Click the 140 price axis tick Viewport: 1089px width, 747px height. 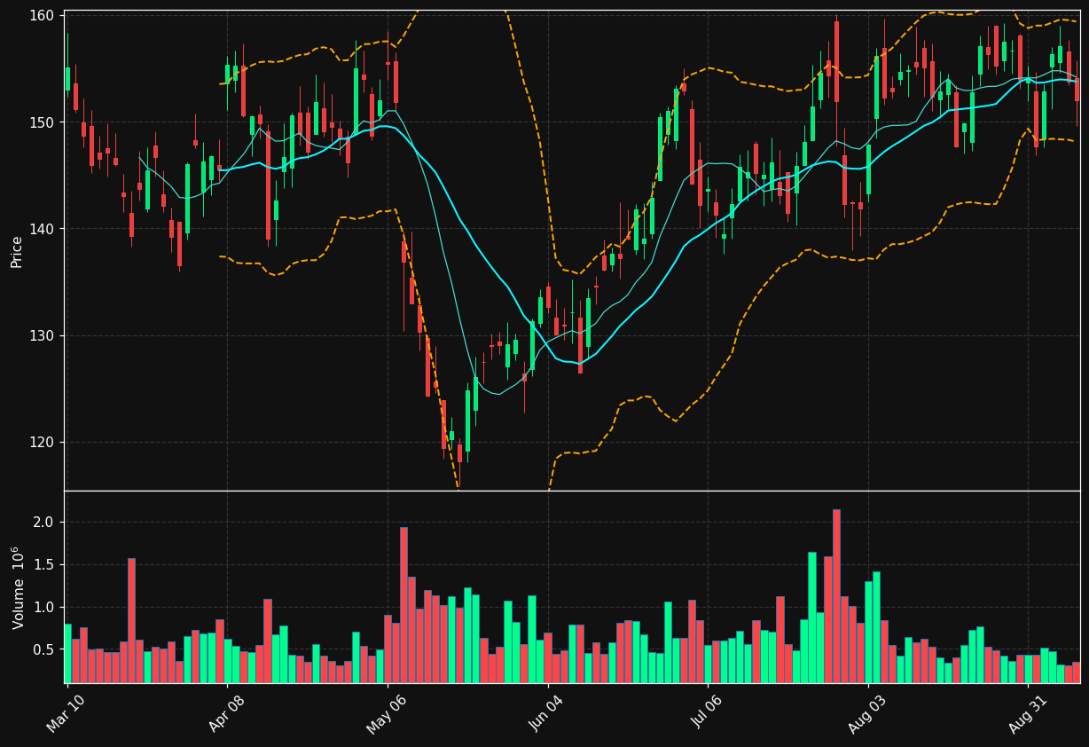42,229
